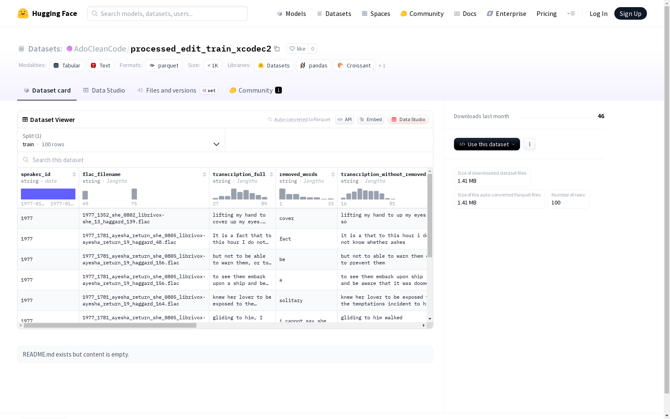Open the Dataset card tab
The height and width of the screenshot is (419, 670).
(x=47, y=91)
